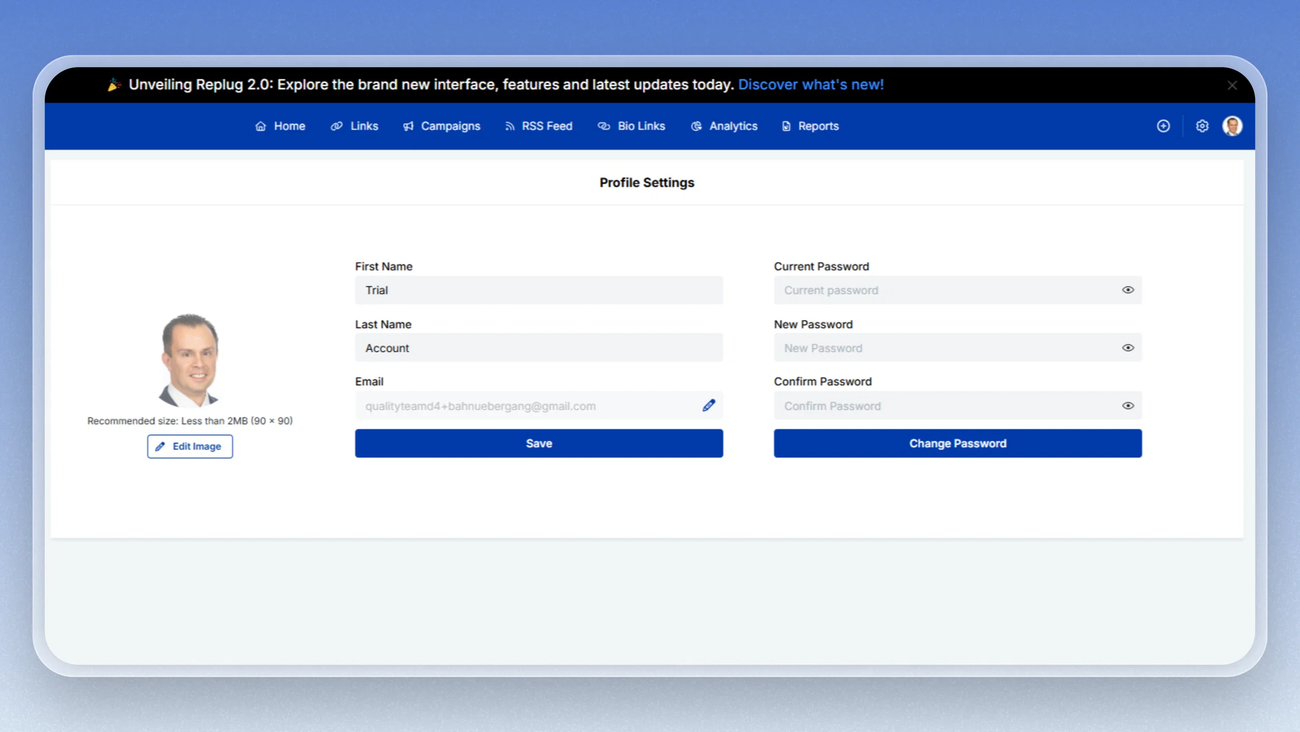
Task: Reveal the Confirm Password with eye icon
Action: coord(1128,406)
